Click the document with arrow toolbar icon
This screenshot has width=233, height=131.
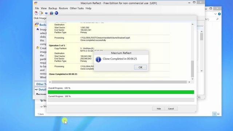click(x=41, y=13)
